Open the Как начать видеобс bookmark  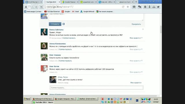click(x=105, y=12)
